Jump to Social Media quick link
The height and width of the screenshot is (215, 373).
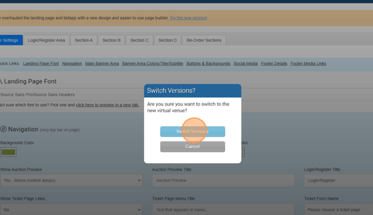point(246,63)
